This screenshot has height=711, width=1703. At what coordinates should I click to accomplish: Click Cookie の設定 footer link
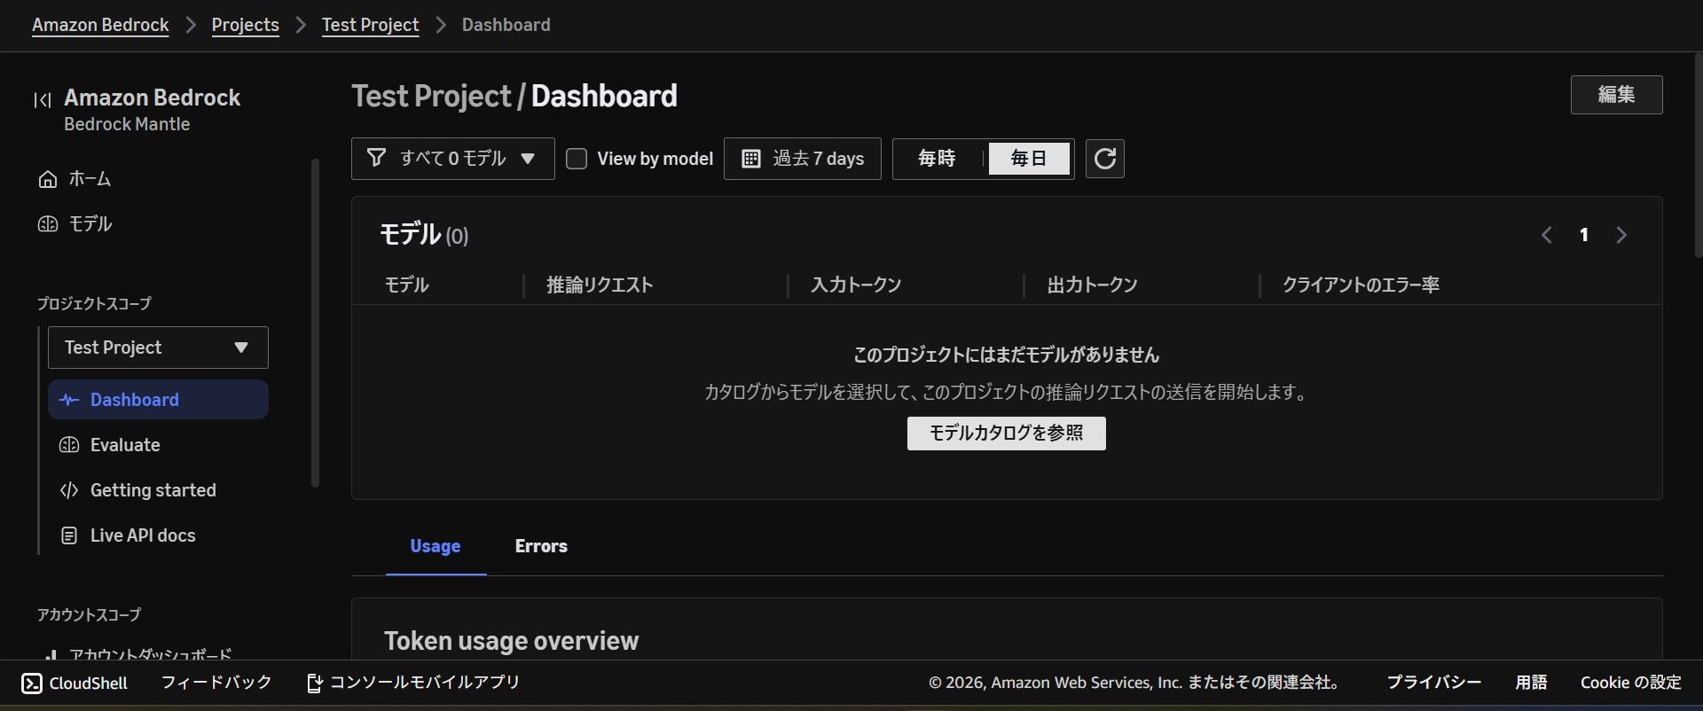point(1630,683)
